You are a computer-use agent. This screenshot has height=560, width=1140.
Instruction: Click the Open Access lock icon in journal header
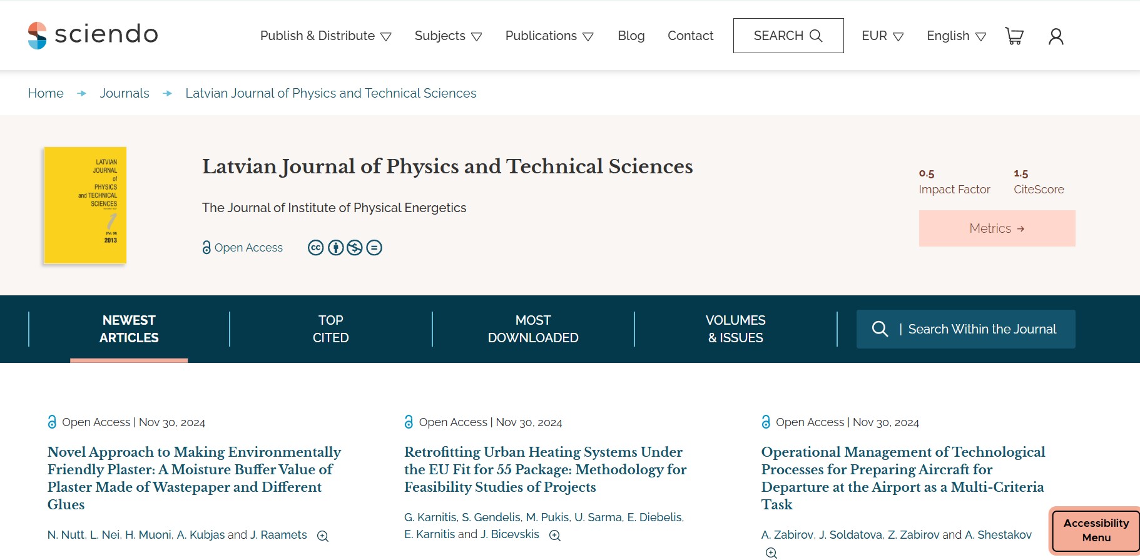pos(206,248)
